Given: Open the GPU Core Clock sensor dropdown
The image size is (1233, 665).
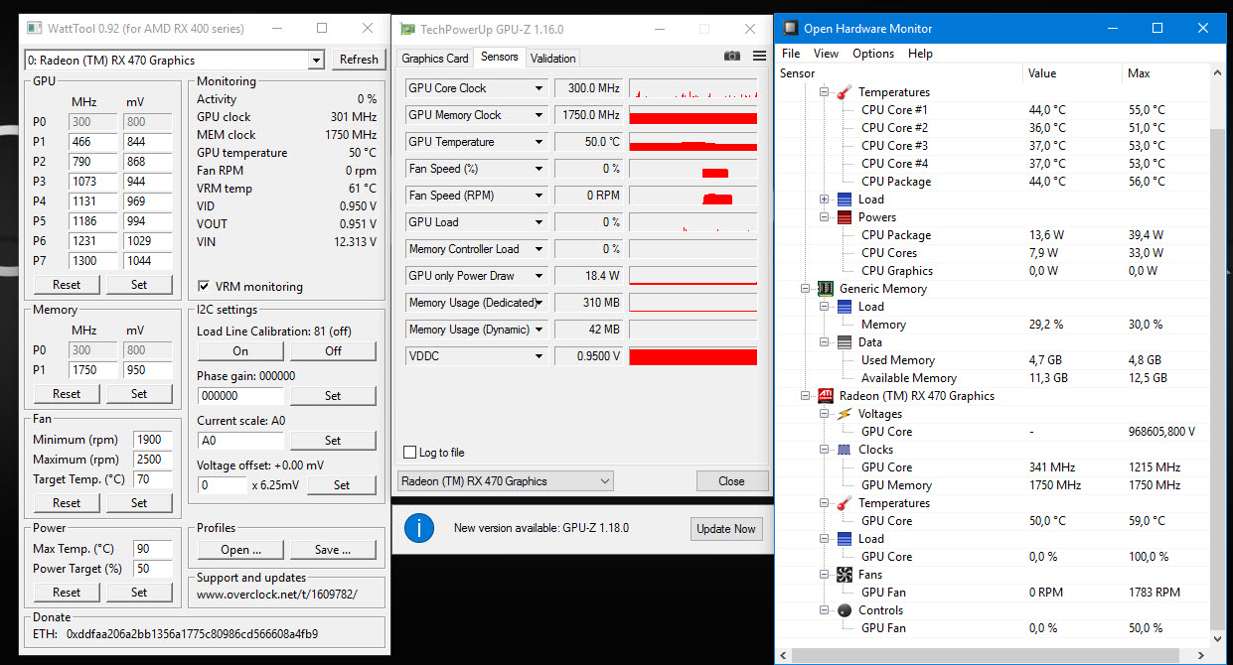Looking at the screenshot, I should [539, 88].
